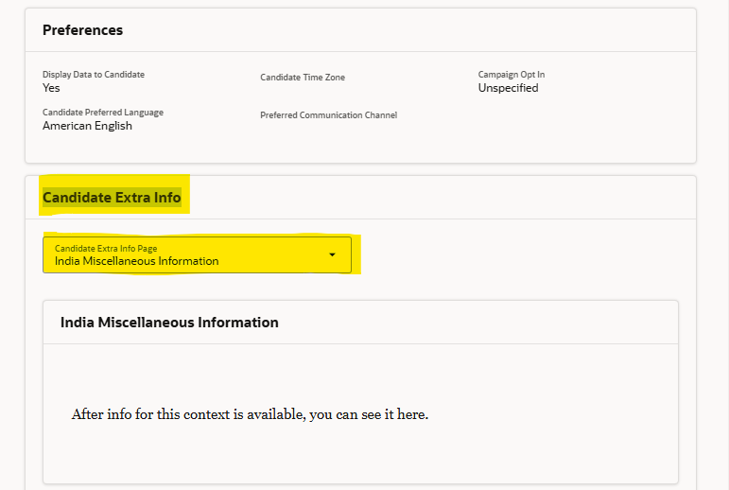Screen dimensions: 729x490
Task: Click the 'American English' language value
Action: pos(87,126)
